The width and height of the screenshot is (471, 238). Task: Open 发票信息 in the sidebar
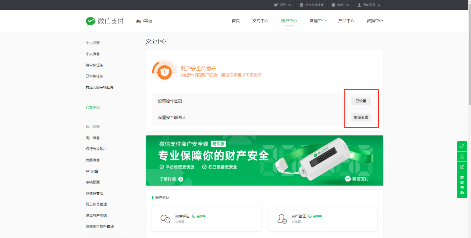coord(93,160)
